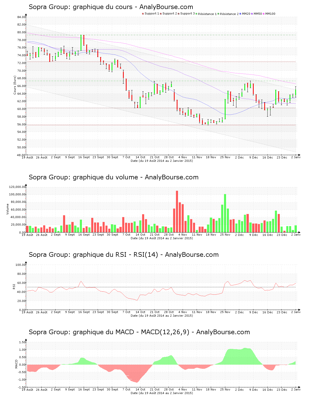Click '16 Sept' date on price chart
The height and width of the screenshot is (400, 310).
click(x=84, y=157)
